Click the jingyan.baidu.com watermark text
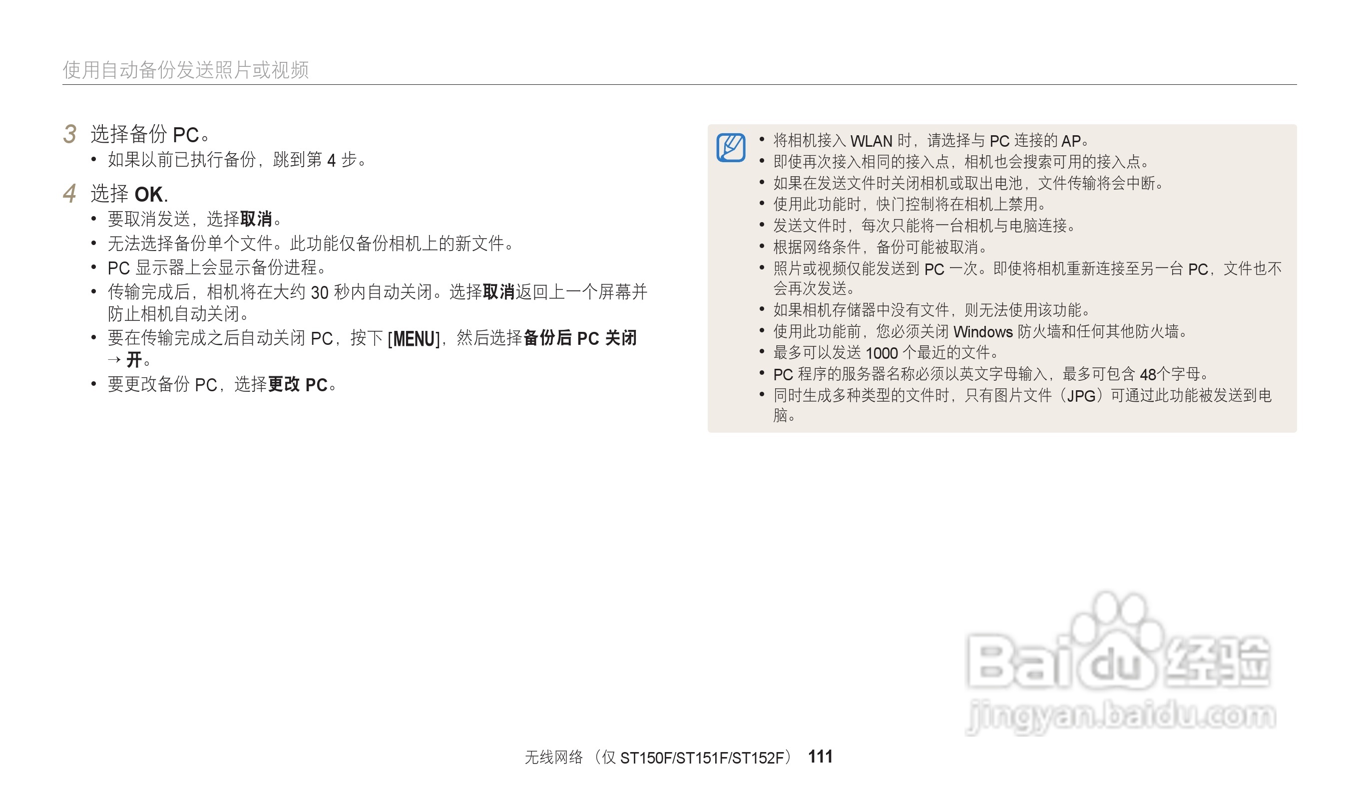Screen dimensions: 1359x792 point(1122,716)
